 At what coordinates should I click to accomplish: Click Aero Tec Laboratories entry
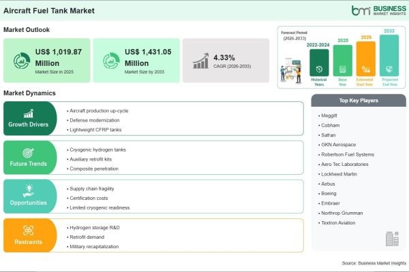[x=344, y=165]
